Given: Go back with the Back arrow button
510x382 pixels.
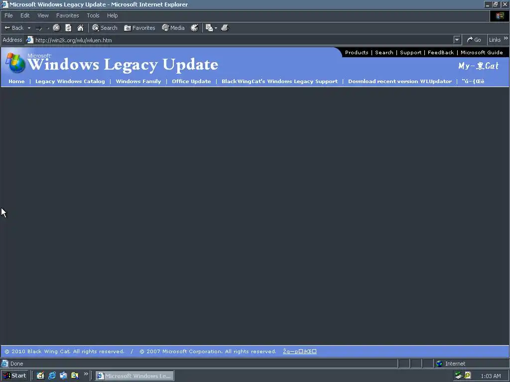Looking at the screenshot, I should pyautogui.click(x=13, y=28).
